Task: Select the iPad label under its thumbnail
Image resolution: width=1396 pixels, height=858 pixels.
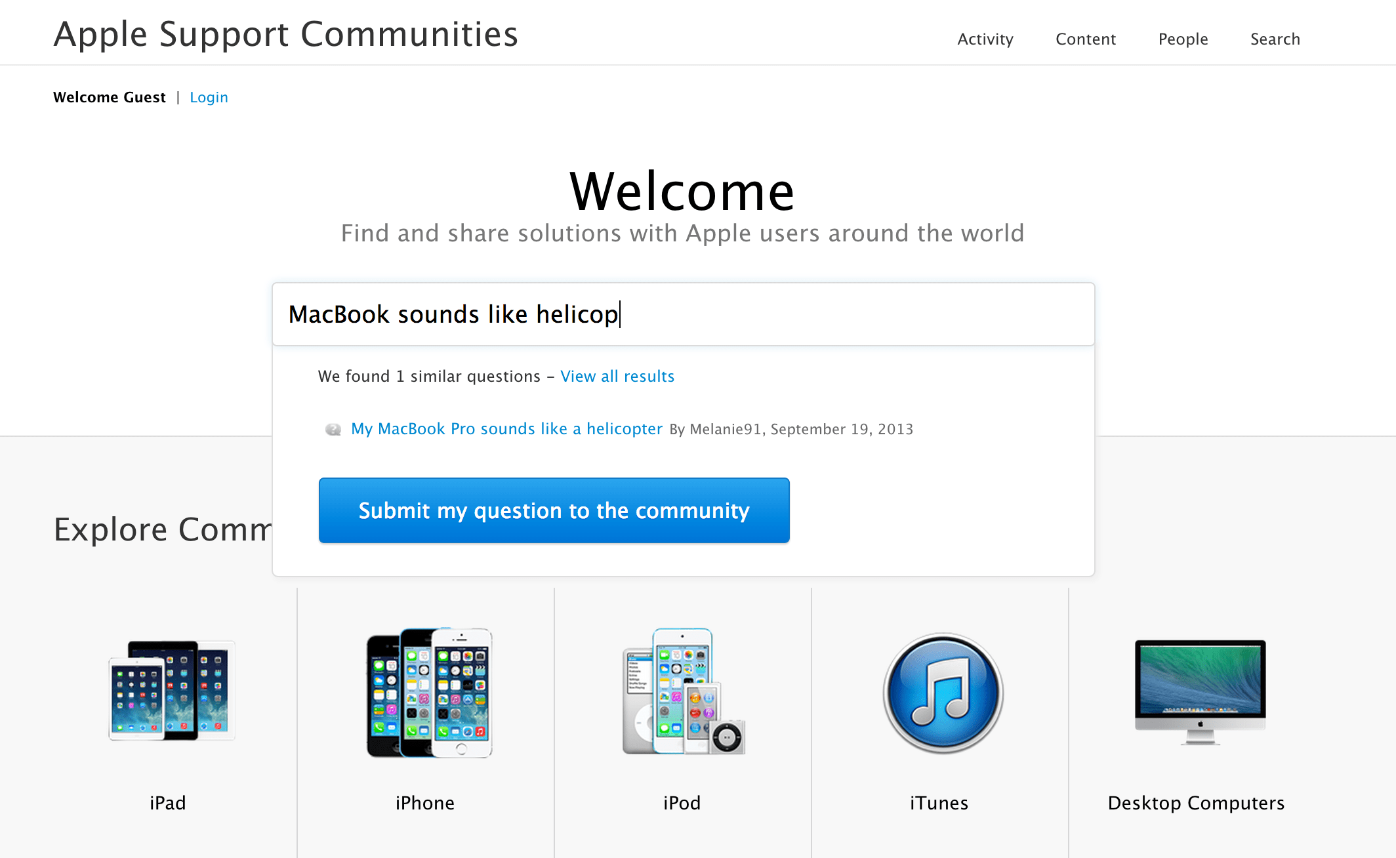Action: click(167, 802)
